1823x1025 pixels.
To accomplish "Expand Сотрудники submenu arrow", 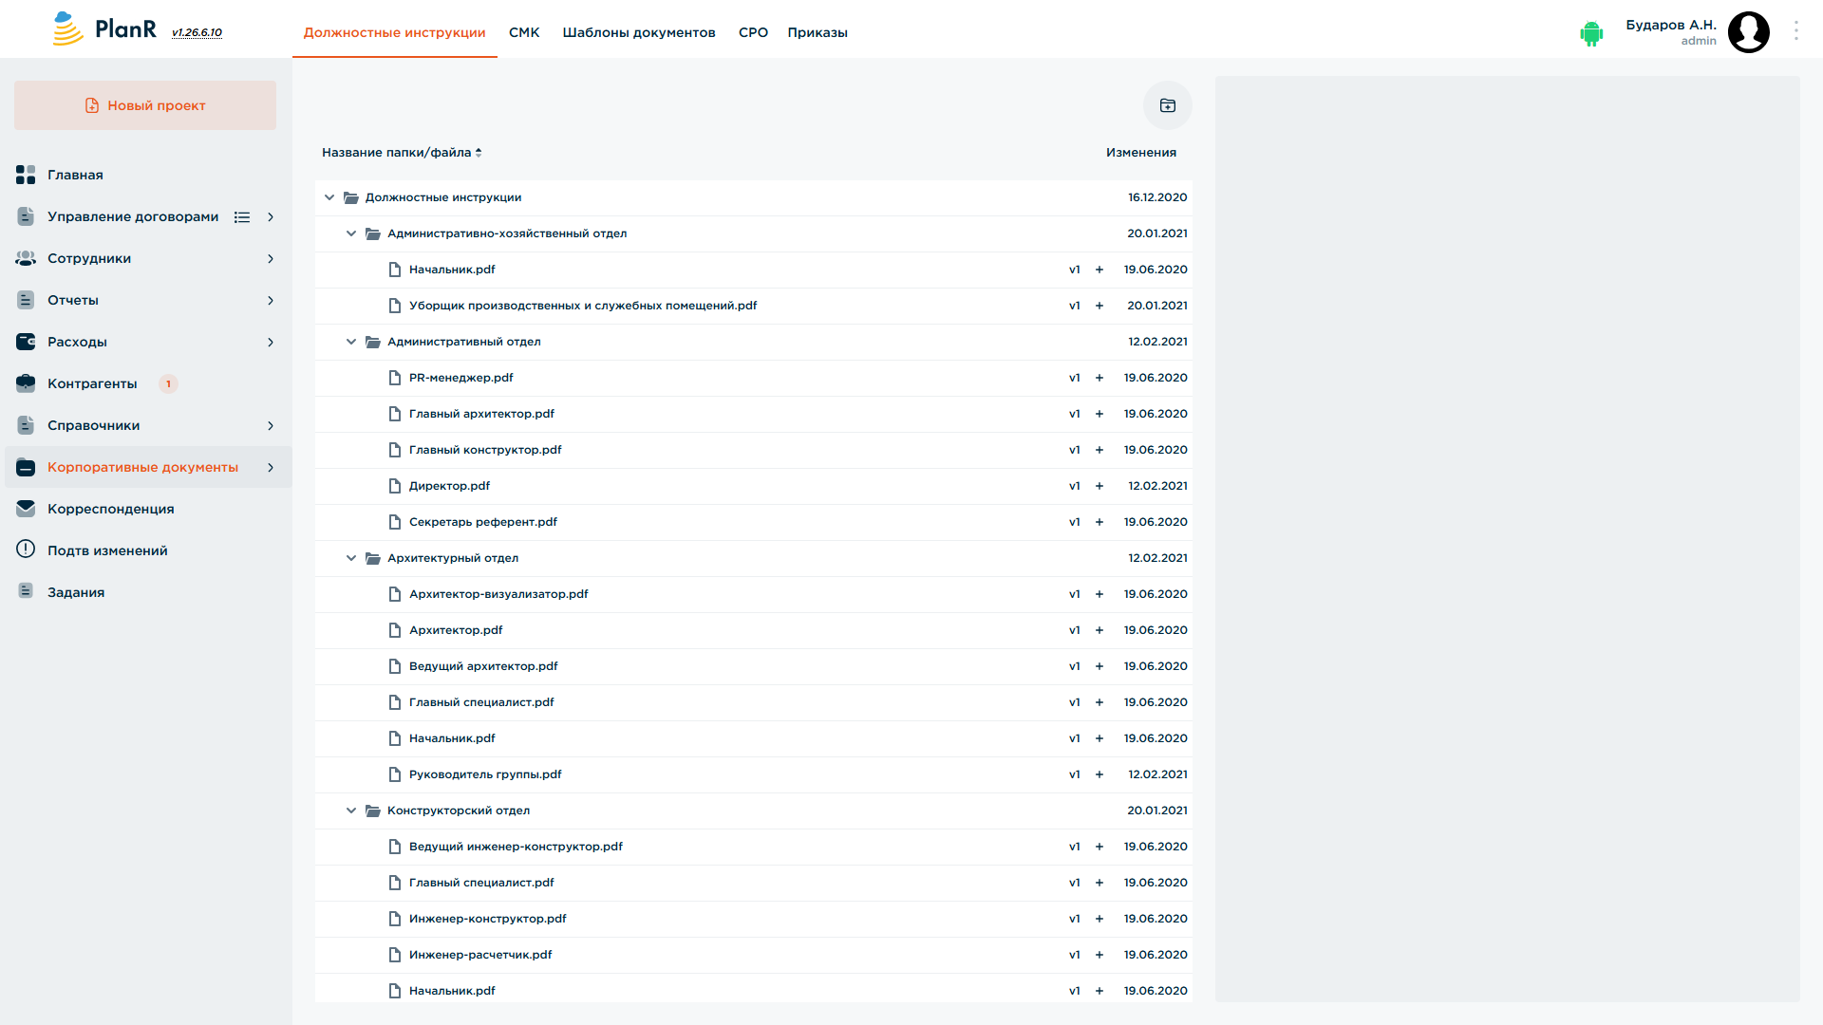I will pos(271,259).
